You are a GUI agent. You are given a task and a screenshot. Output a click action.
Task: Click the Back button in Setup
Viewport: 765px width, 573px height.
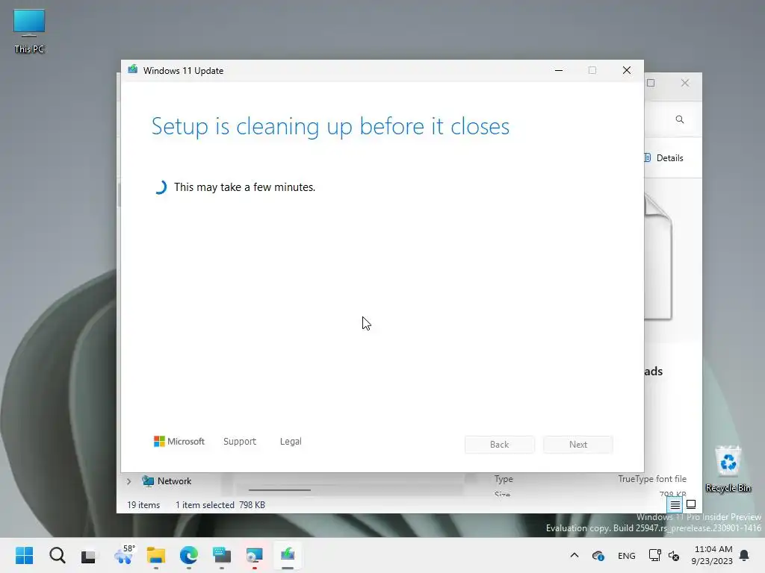click(x=499, y=445)
